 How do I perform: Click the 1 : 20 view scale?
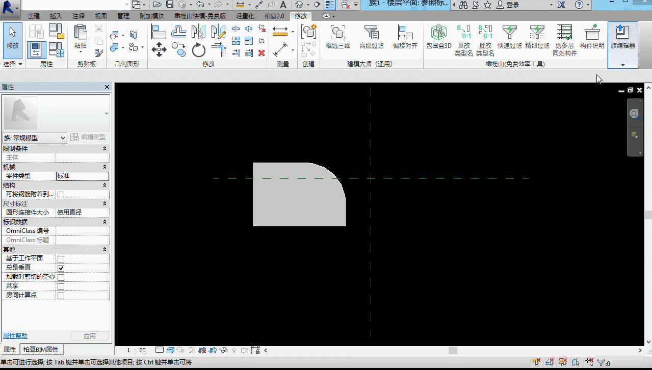pos(136,350)
